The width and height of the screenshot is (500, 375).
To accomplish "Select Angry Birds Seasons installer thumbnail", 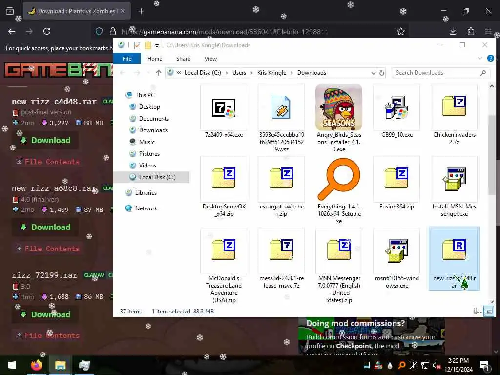I will point(339,107).
